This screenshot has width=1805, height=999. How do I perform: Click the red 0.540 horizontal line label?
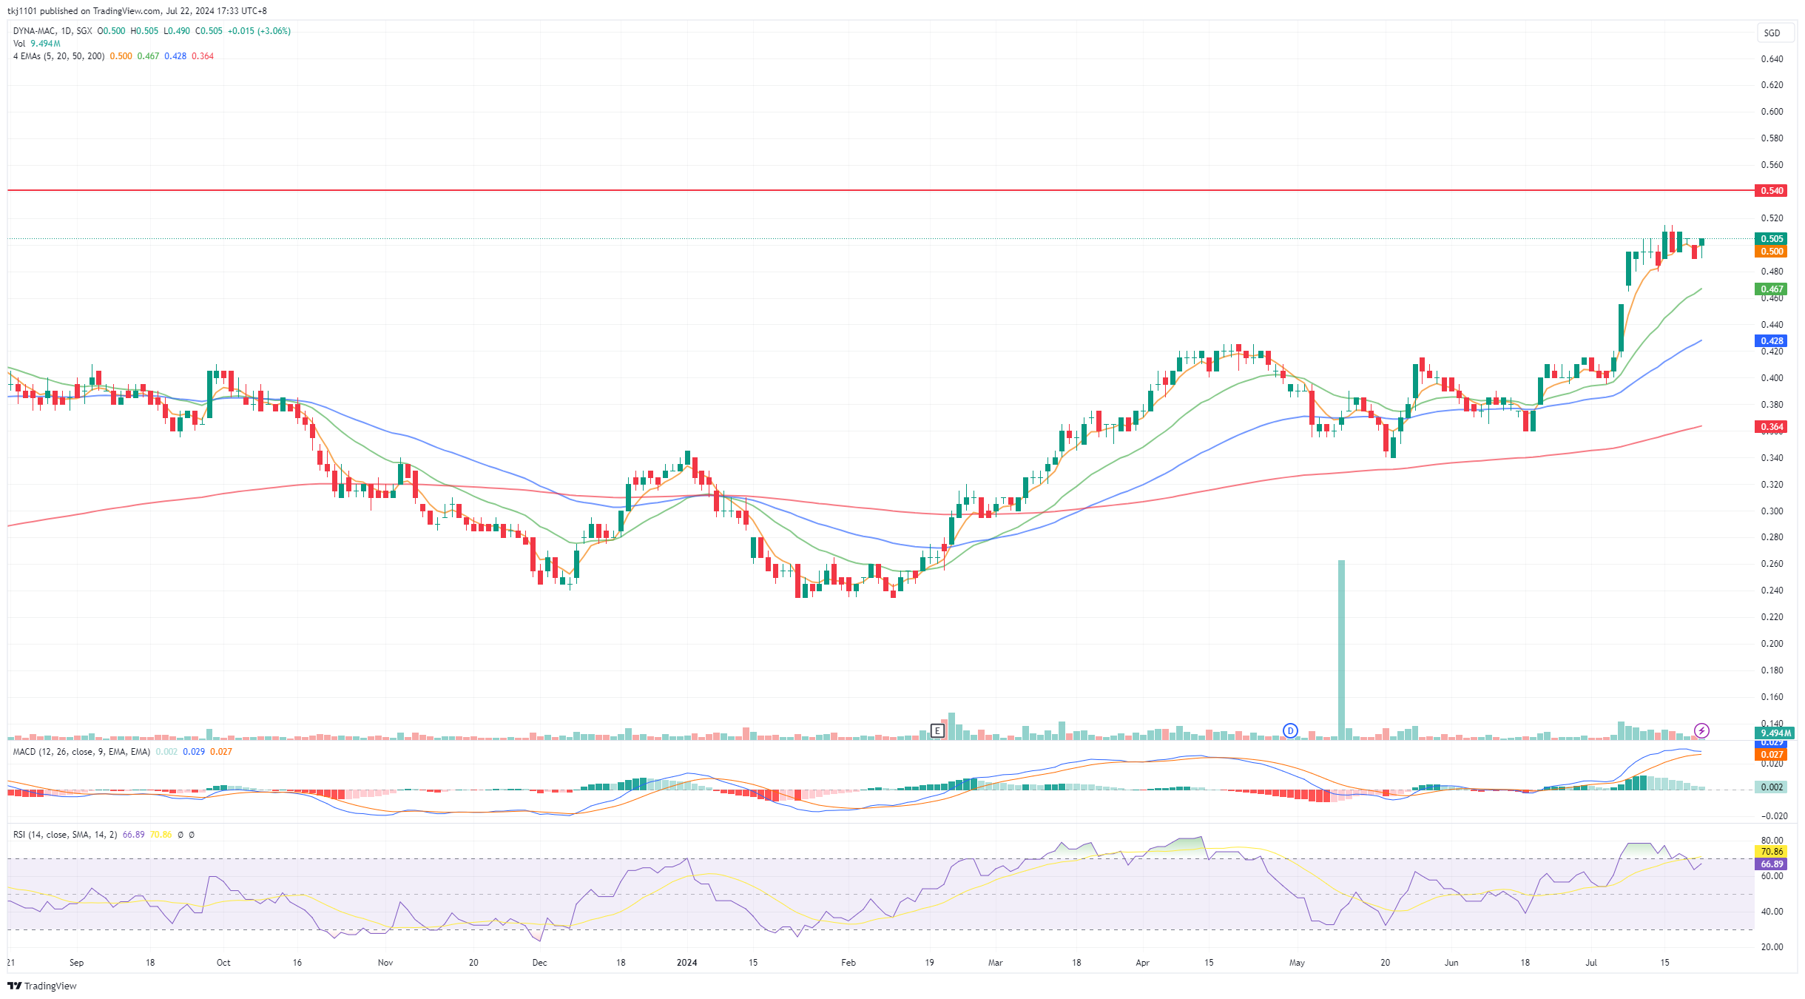tap(1771, 190)
